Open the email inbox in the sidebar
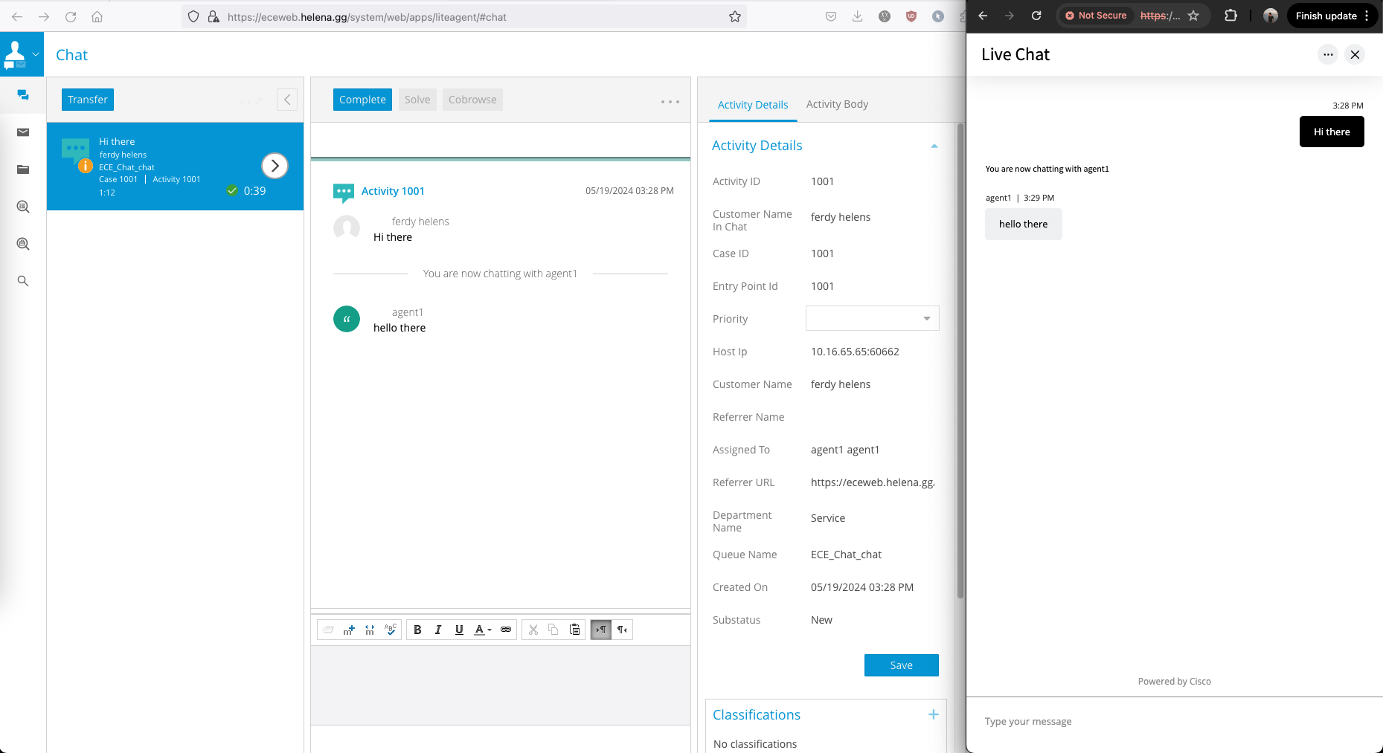 (23, 132)
